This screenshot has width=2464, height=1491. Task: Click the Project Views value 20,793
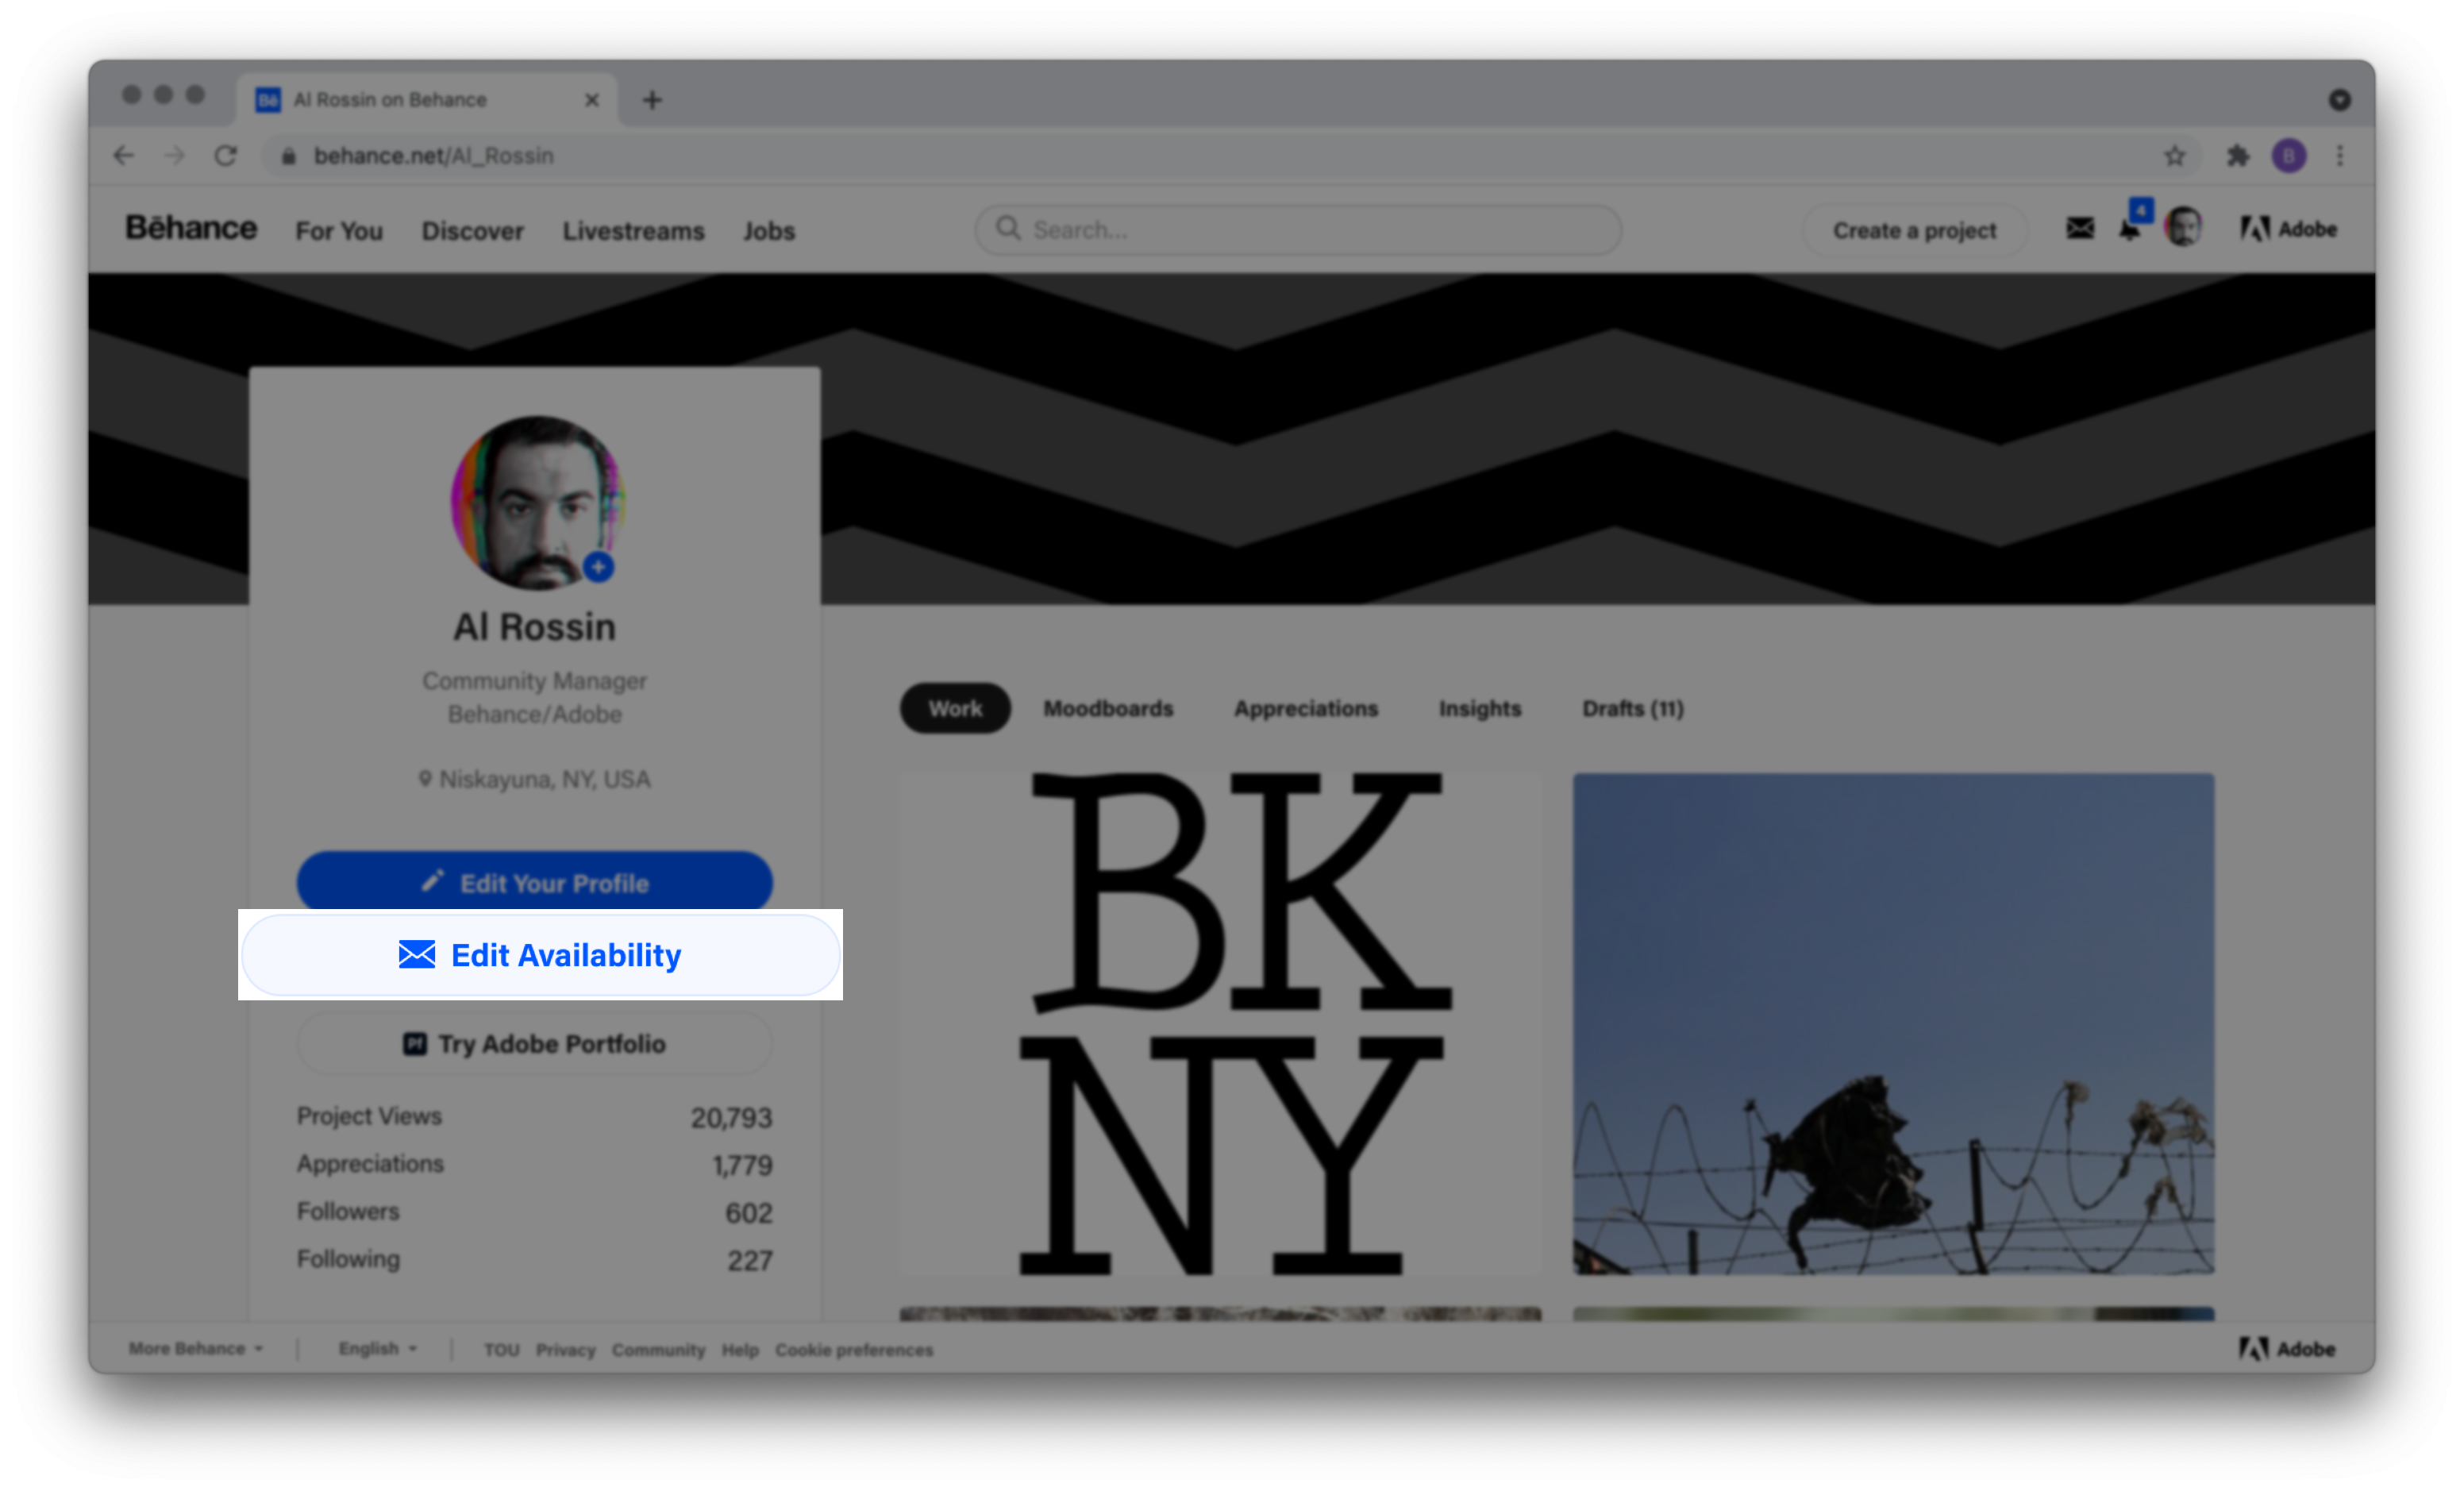pyautogui.click(x=731, y=1118)
